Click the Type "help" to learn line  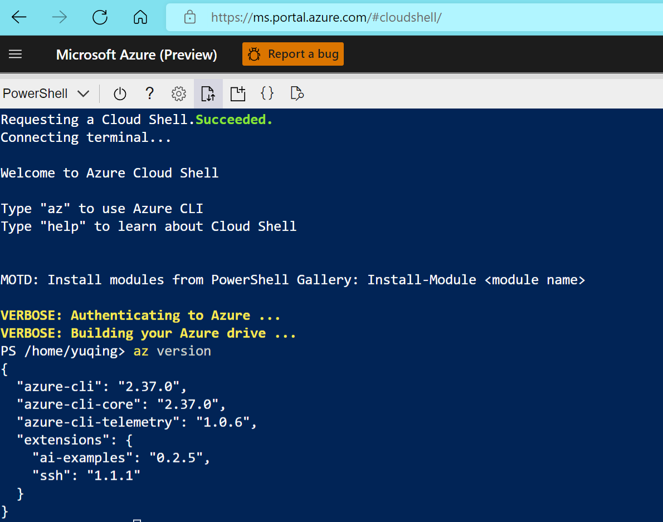click(x=148, y=226)
